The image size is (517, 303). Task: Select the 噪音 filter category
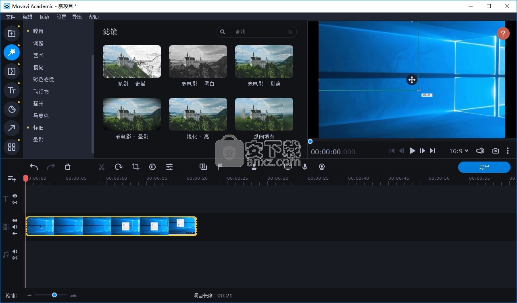pos(38,31)
